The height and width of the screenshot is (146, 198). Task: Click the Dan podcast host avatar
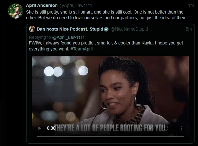click(x=32, y=29)
